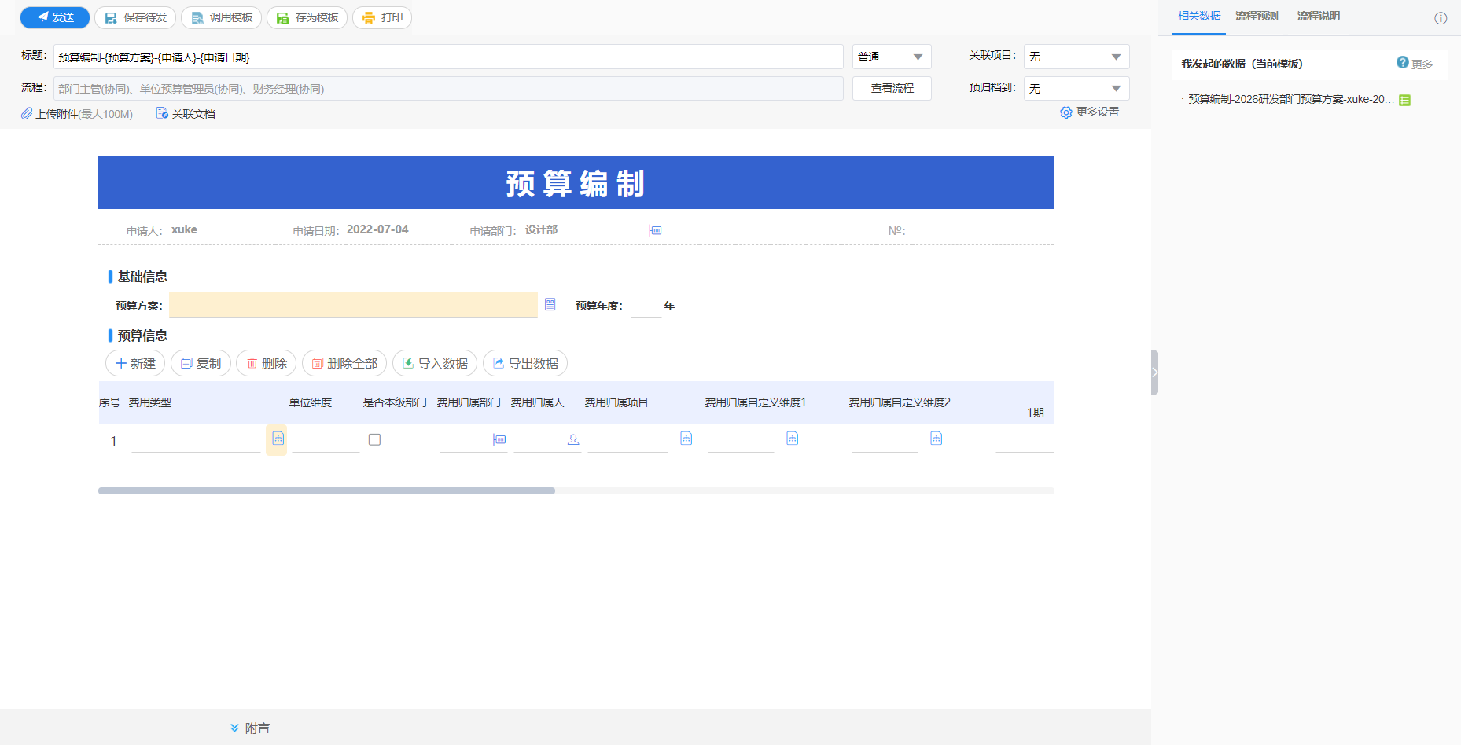Click 费用类型 column header
The image size is (1461, 745).
(149, 402)
